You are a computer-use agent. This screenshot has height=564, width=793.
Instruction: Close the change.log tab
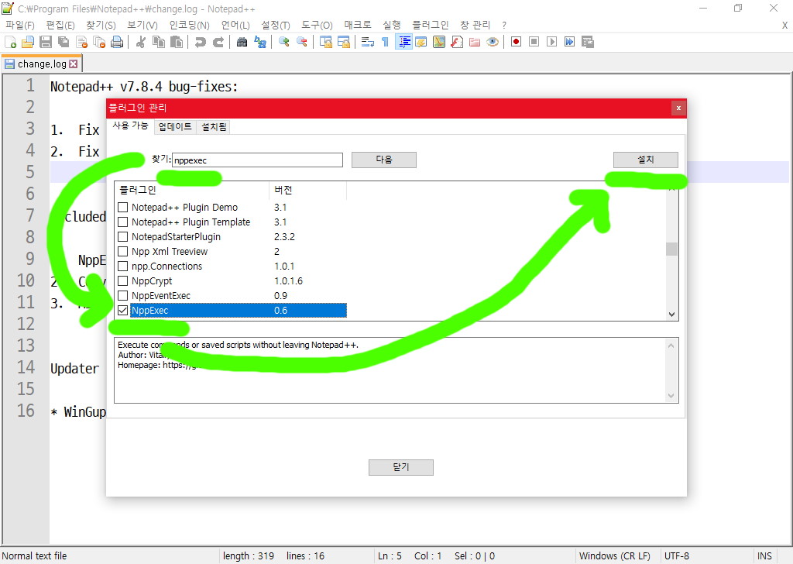[x=74, y=64]
